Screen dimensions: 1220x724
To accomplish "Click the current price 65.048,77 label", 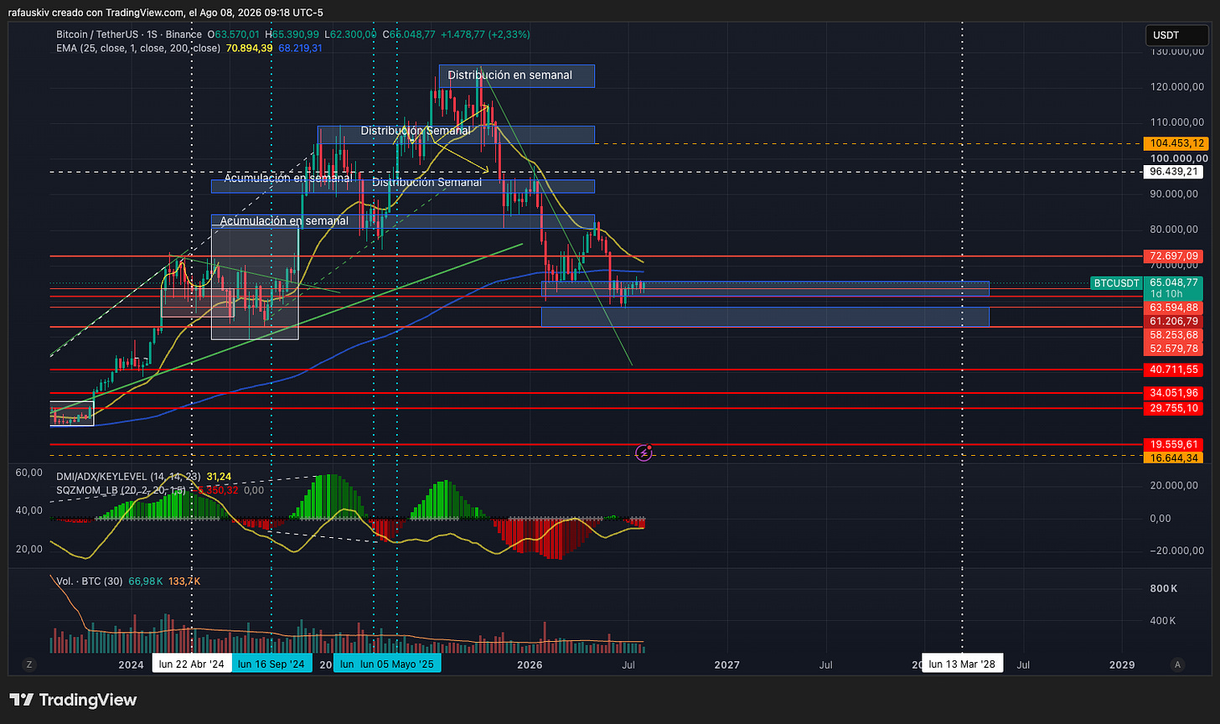I will [x=1175, y=283].
